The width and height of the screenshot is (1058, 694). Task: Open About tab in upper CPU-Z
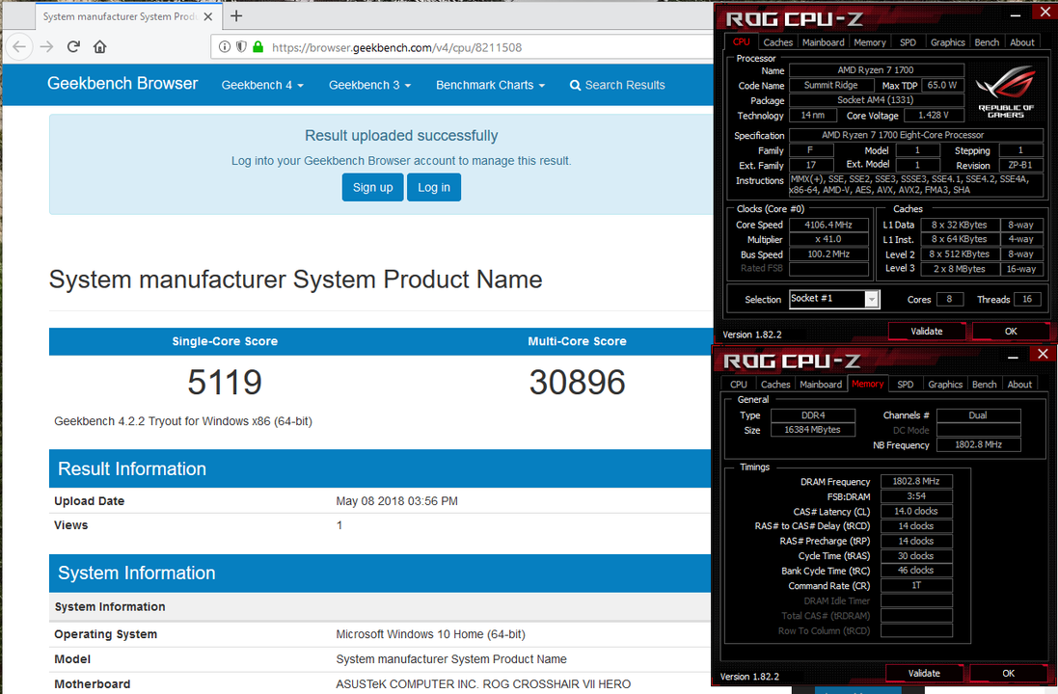(1021, 41)
